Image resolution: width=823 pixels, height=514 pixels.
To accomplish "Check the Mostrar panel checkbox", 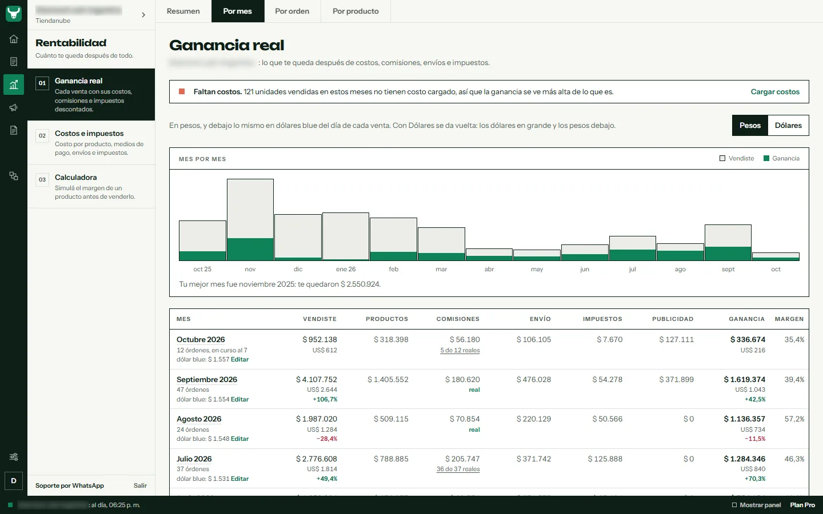I will pyautogui.click(x=734, y=505).
